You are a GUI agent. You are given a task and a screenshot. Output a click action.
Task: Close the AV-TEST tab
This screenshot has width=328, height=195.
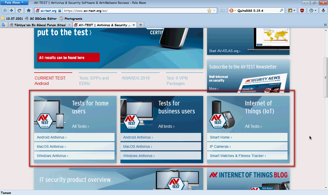pyautogui.click(x=134, y=25)
